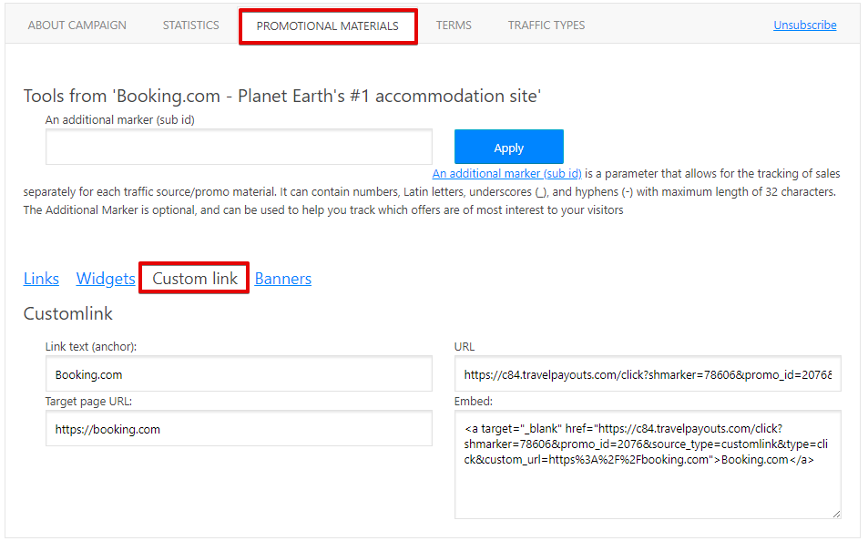Go to the Terms tab
Screen dimensions: 868x541
tap(454, 26)
